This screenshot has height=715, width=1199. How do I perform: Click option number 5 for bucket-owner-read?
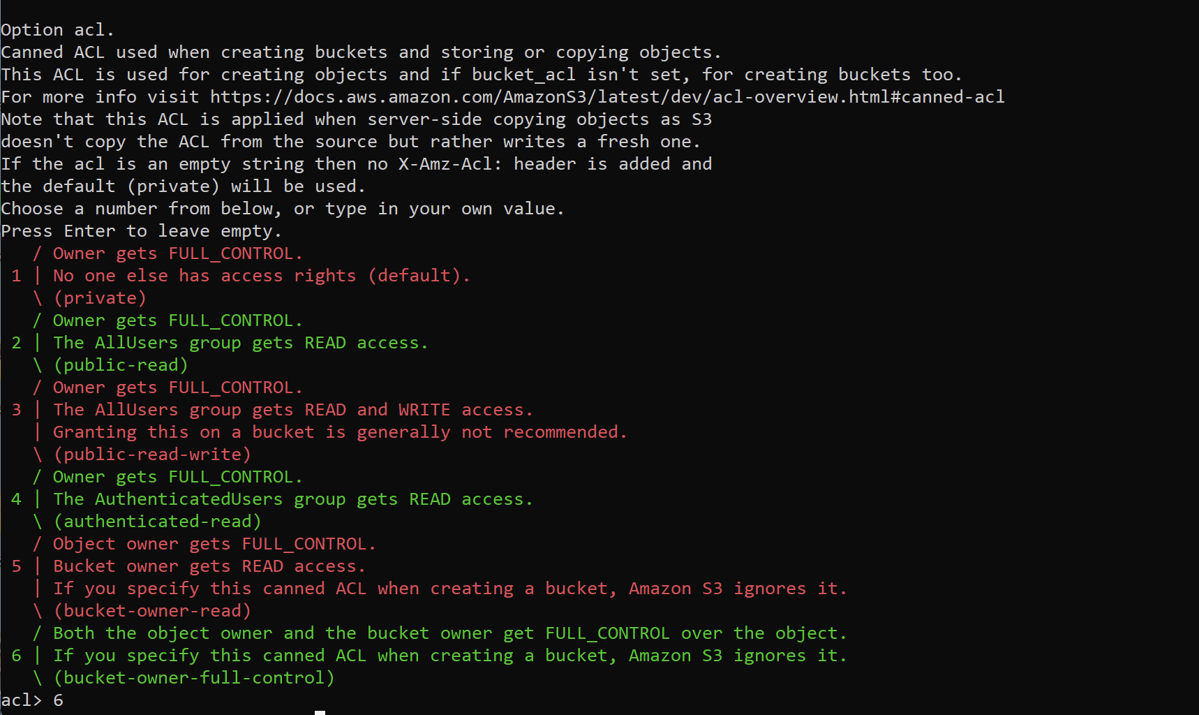point(16,566)
